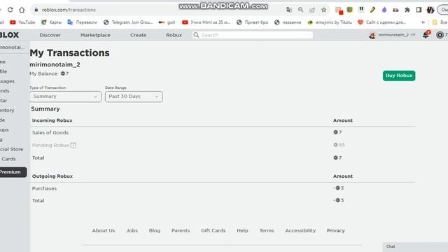Bookmark this page with the star icon
Screen dimensions: 448x252
point(323,10)
